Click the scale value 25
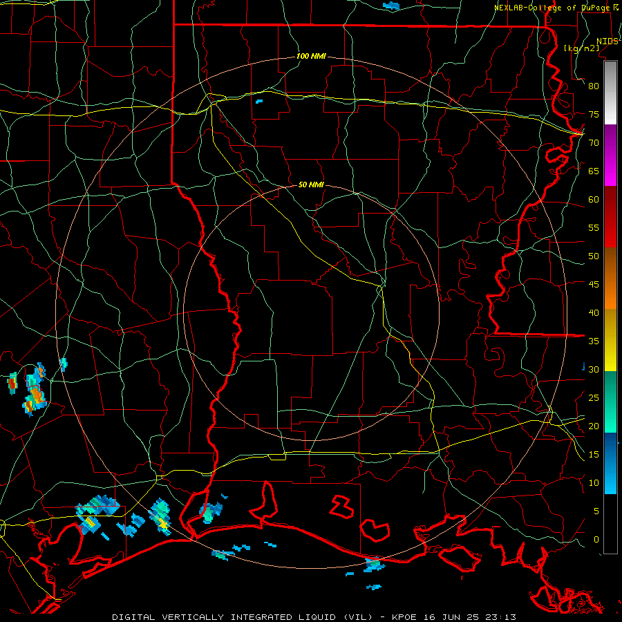622x622 pixels. tap(594, 398)
